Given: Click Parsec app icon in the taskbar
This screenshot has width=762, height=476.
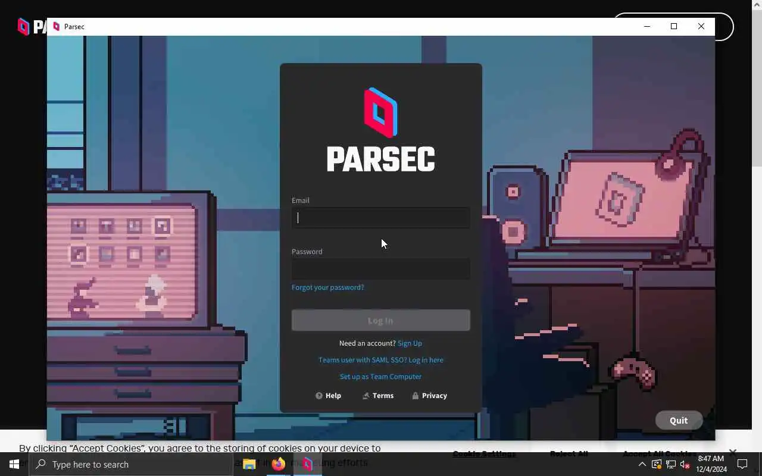Looking at the screenshot, I should [307, 464].
